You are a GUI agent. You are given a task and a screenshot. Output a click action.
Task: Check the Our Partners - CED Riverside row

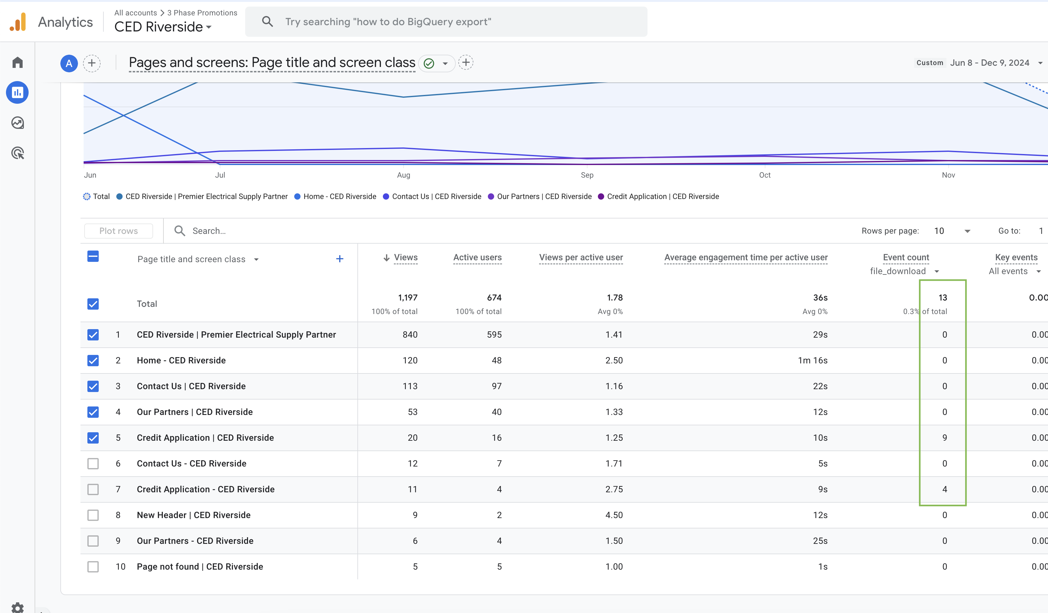pyautogui.click(x=93, y=541)
